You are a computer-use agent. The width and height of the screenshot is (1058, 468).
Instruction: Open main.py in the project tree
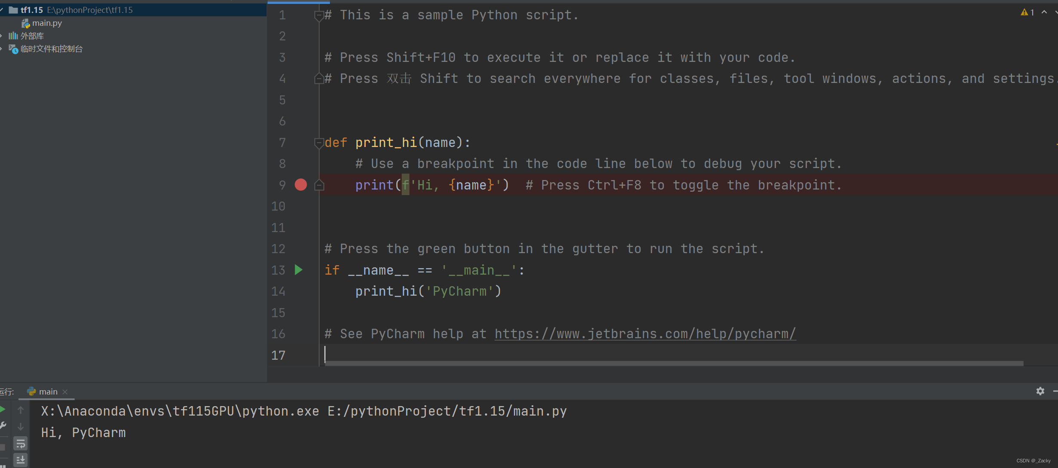pyautogui.click(x=47, y=23)
